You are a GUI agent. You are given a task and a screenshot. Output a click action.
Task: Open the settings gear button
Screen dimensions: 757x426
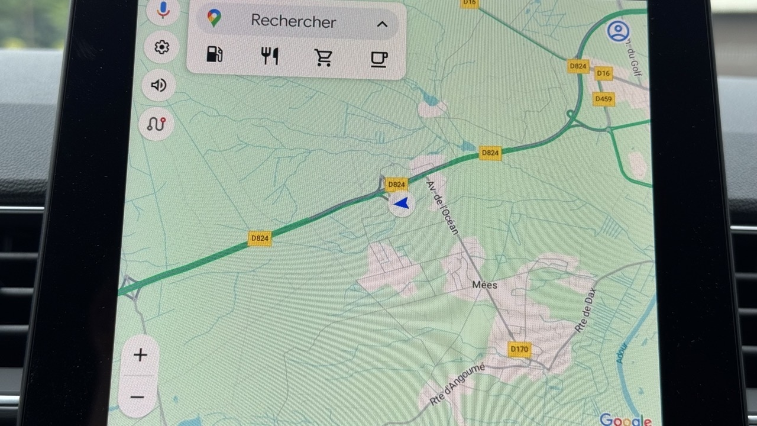pos(161,47)
